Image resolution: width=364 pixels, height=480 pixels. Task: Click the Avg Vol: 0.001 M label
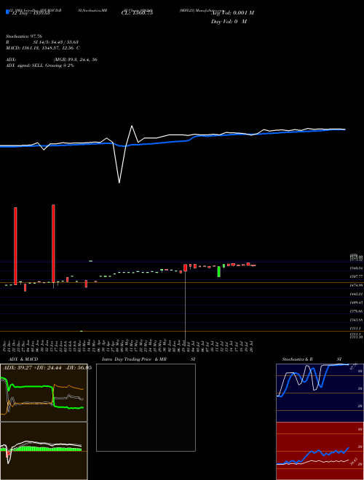click(x=232, y=13)
